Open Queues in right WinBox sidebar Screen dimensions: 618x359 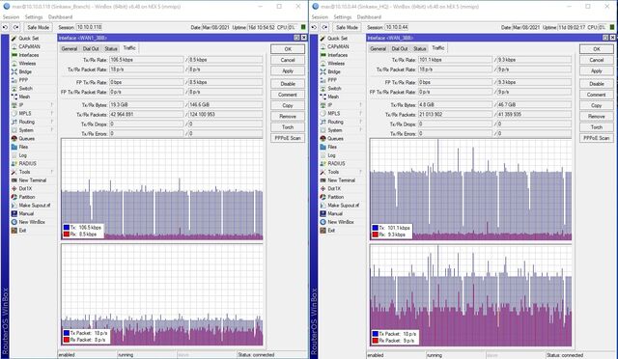332,138
